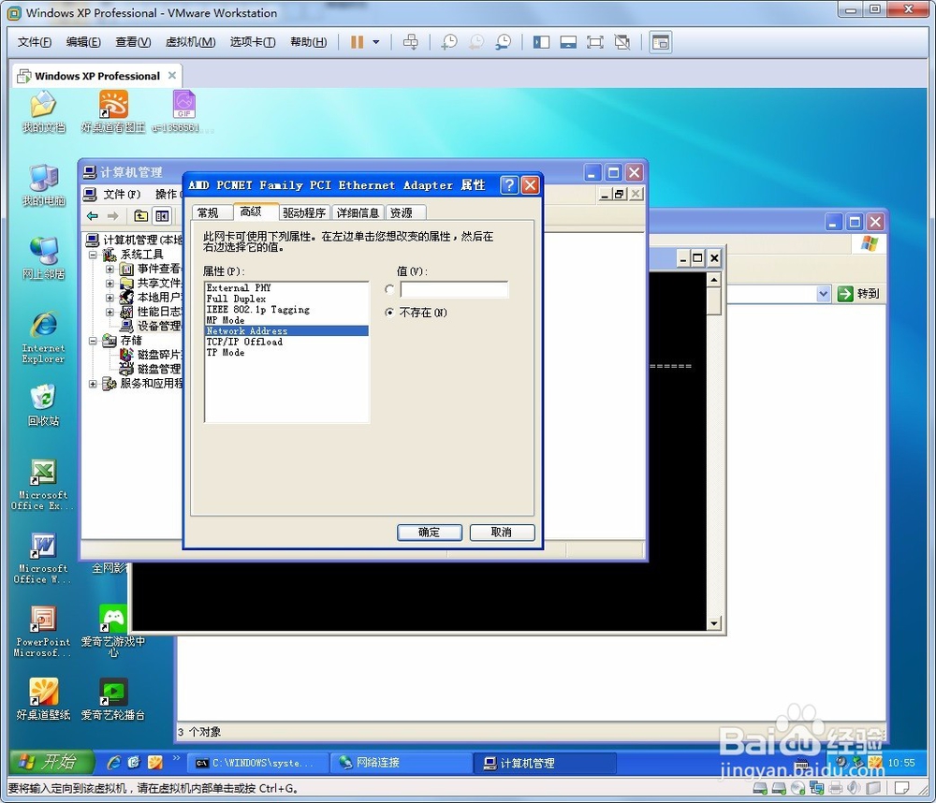936x803 pixels.
Task: Click the console view icon at toolbar end
Action: tap(661, 42)
